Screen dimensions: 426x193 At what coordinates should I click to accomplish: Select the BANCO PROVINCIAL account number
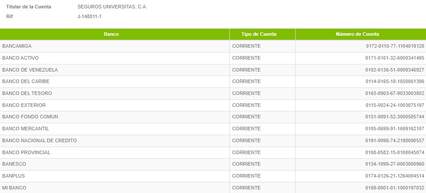[395, 152]
